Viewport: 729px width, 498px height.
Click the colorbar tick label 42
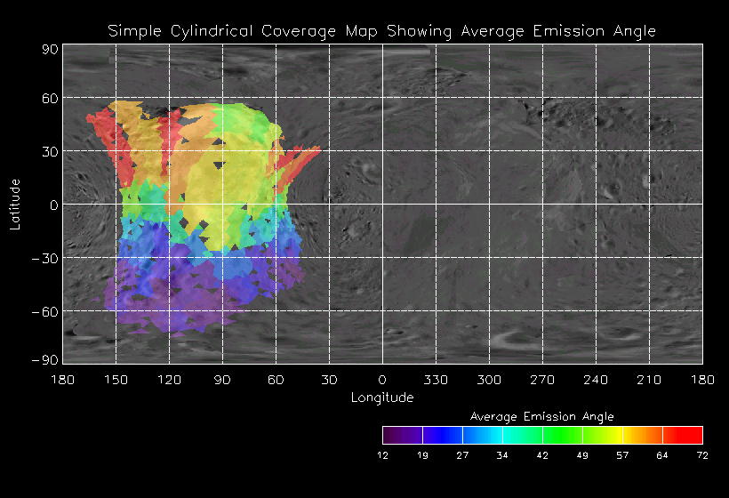point(542,455)
